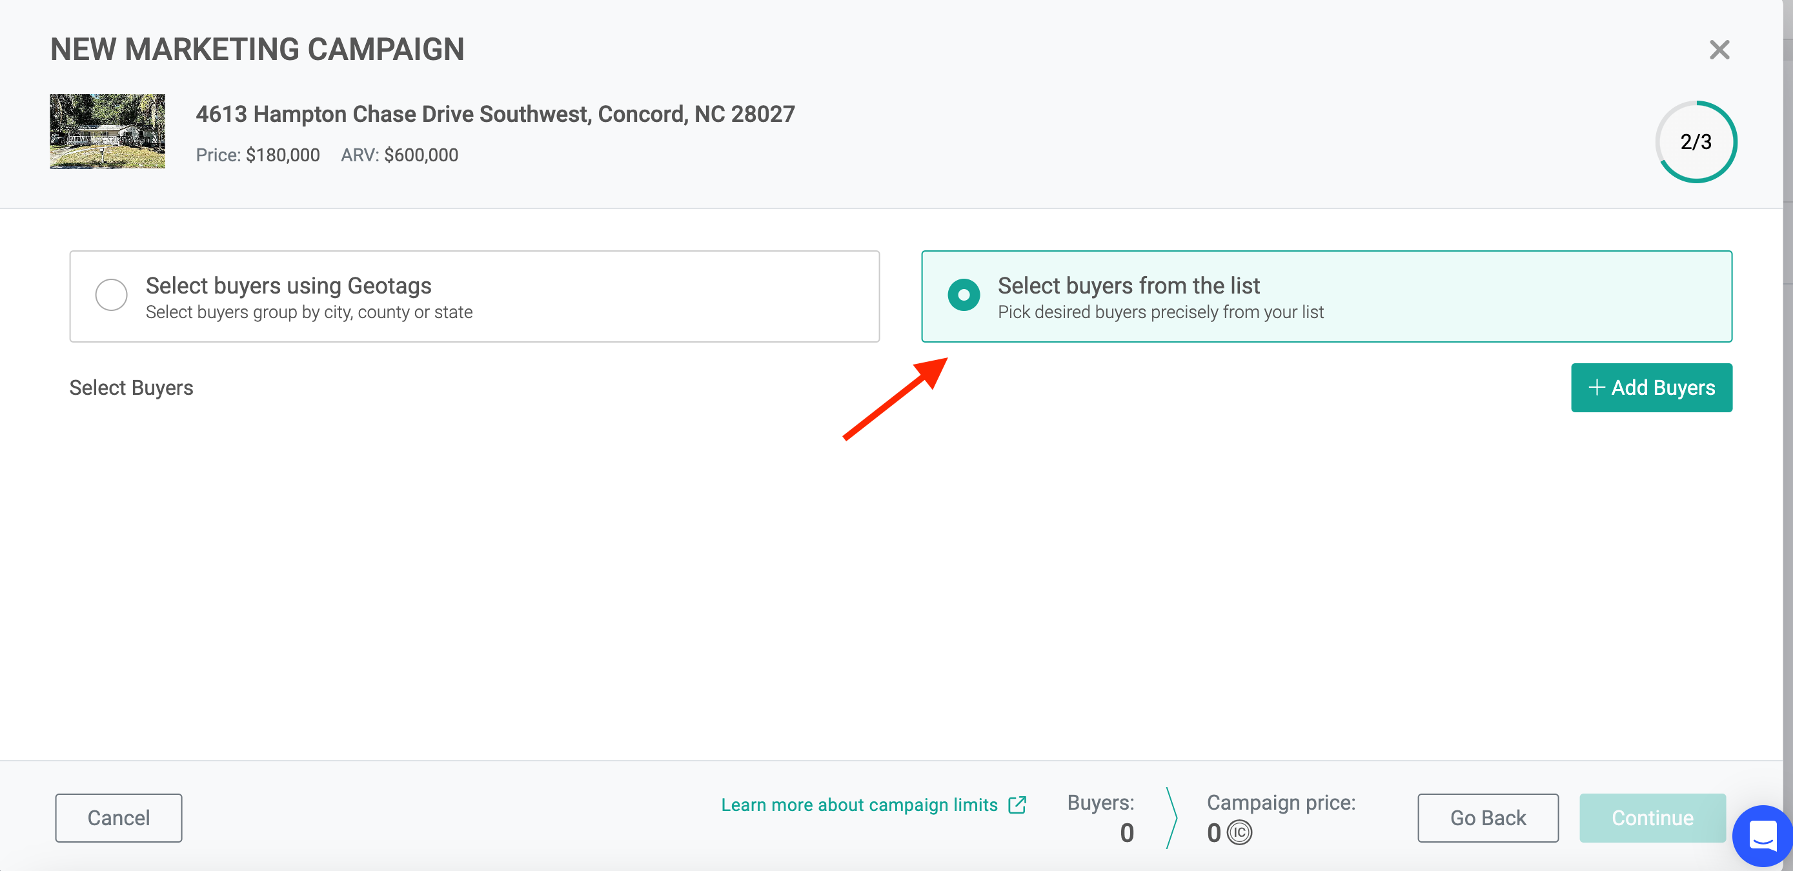Click the Cancel button
The image size is (1793, 871).
(x=119, y=817)
